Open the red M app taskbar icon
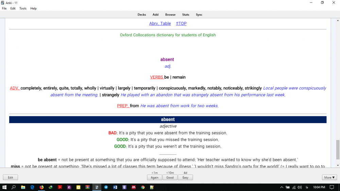Screen dimensions: 340x191 point(134,187)
